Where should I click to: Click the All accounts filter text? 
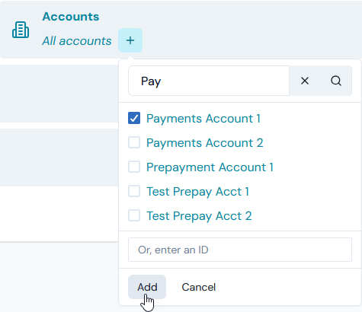click(x=77, y=41)
